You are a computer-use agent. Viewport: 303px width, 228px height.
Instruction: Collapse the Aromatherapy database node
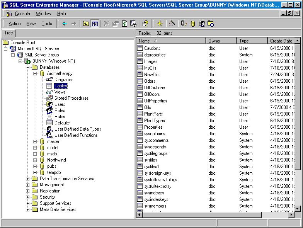(35, 73)
